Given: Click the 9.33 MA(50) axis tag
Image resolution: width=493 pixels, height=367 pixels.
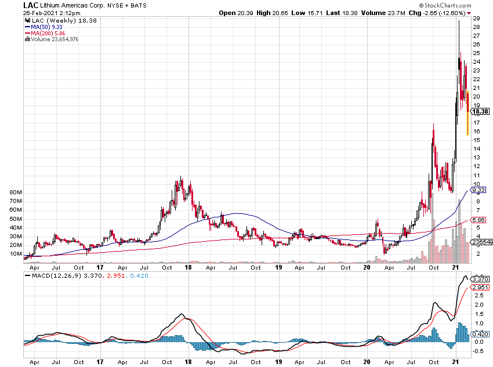Looking at the screenshot, I should pos(478,190).
